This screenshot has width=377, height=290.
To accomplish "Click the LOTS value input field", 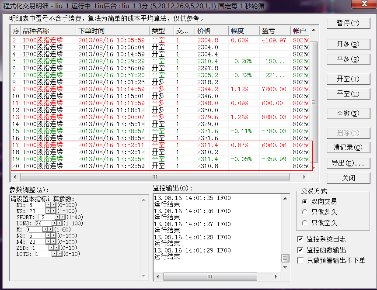I will click(43, 254).
